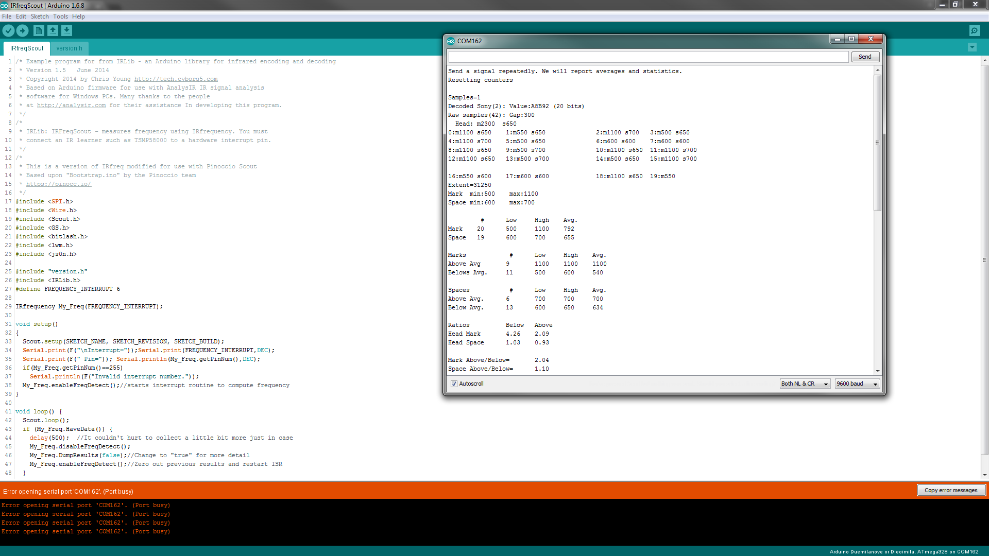Open the Sketch menu

click(x=40, y=16)
